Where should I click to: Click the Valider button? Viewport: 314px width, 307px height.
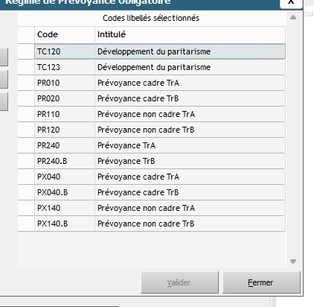(179, 282)
